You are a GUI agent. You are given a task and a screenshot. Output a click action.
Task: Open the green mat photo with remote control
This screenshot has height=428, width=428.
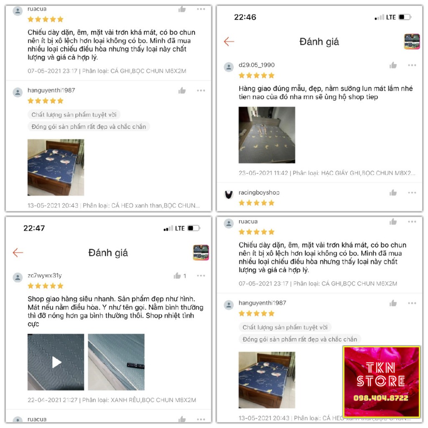pos(116,362)
